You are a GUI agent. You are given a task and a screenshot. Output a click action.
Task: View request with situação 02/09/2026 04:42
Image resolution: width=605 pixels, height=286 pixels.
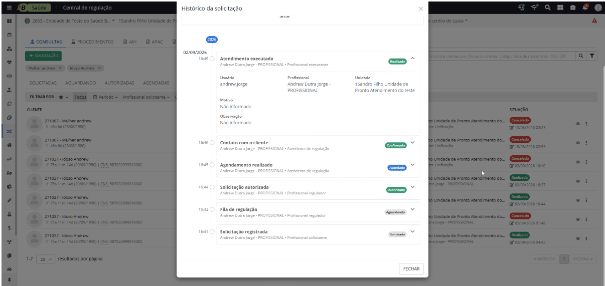577,238
